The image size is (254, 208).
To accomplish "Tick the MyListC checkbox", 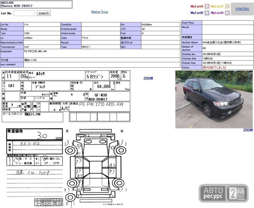I will point(227,6).
